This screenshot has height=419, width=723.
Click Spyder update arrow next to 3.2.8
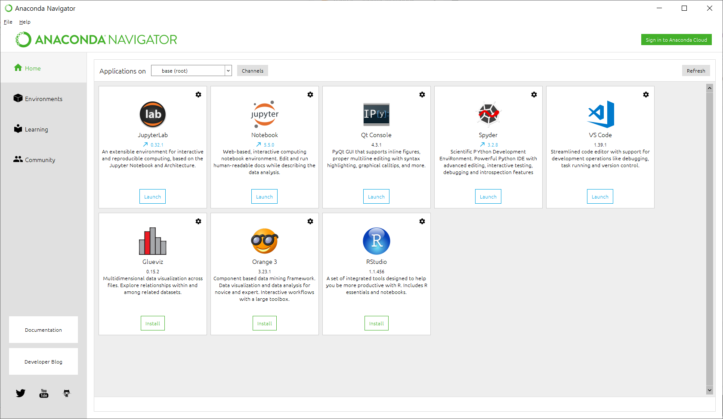(x=482, y=145)
